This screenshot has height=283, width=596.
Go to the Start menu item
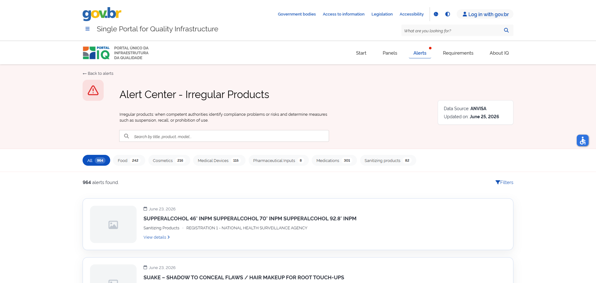point(361,53)
